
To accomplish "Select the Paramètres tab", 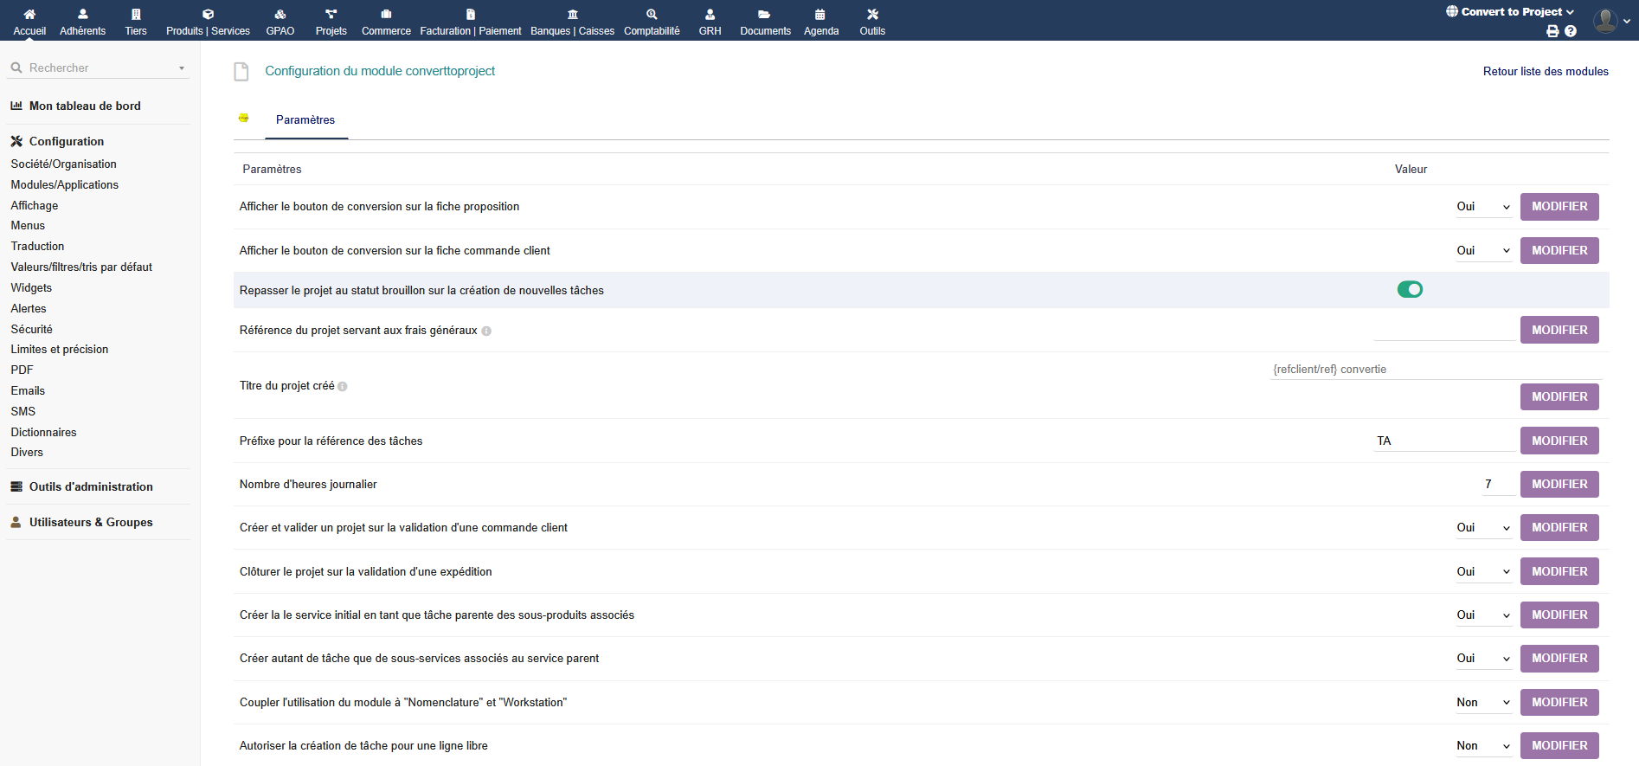I will [x=305, y=120].
